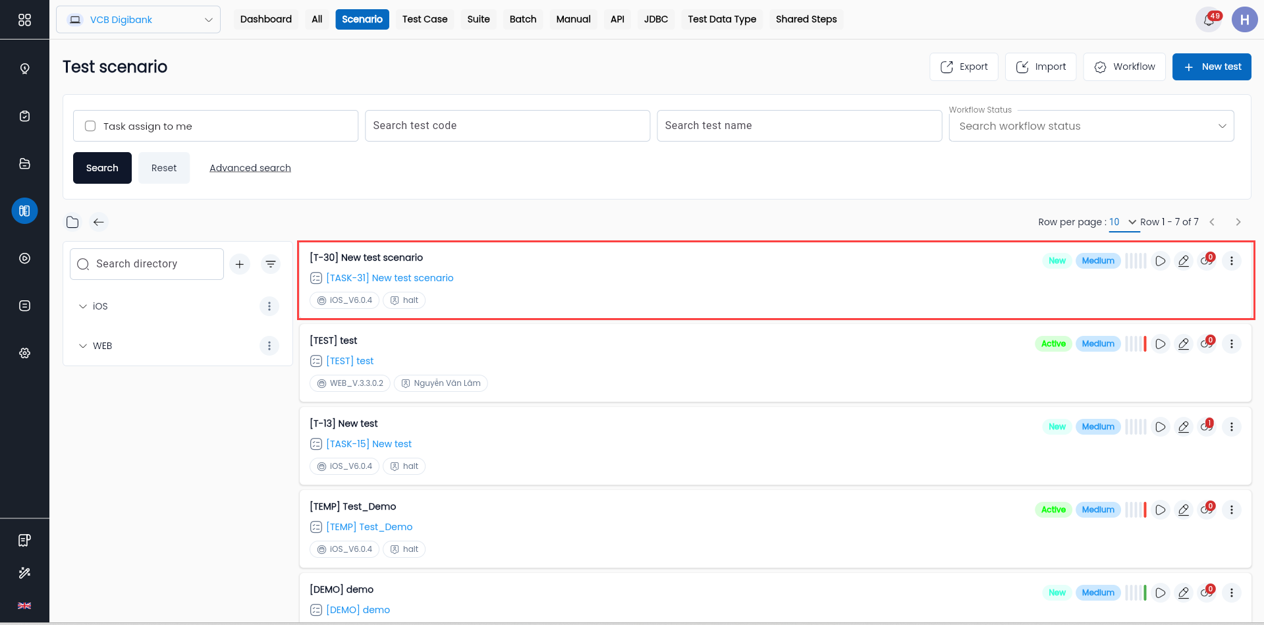Open the lightbulb icon in the sidebar
The image size is (1264, 625).
(x=24, y=68)
